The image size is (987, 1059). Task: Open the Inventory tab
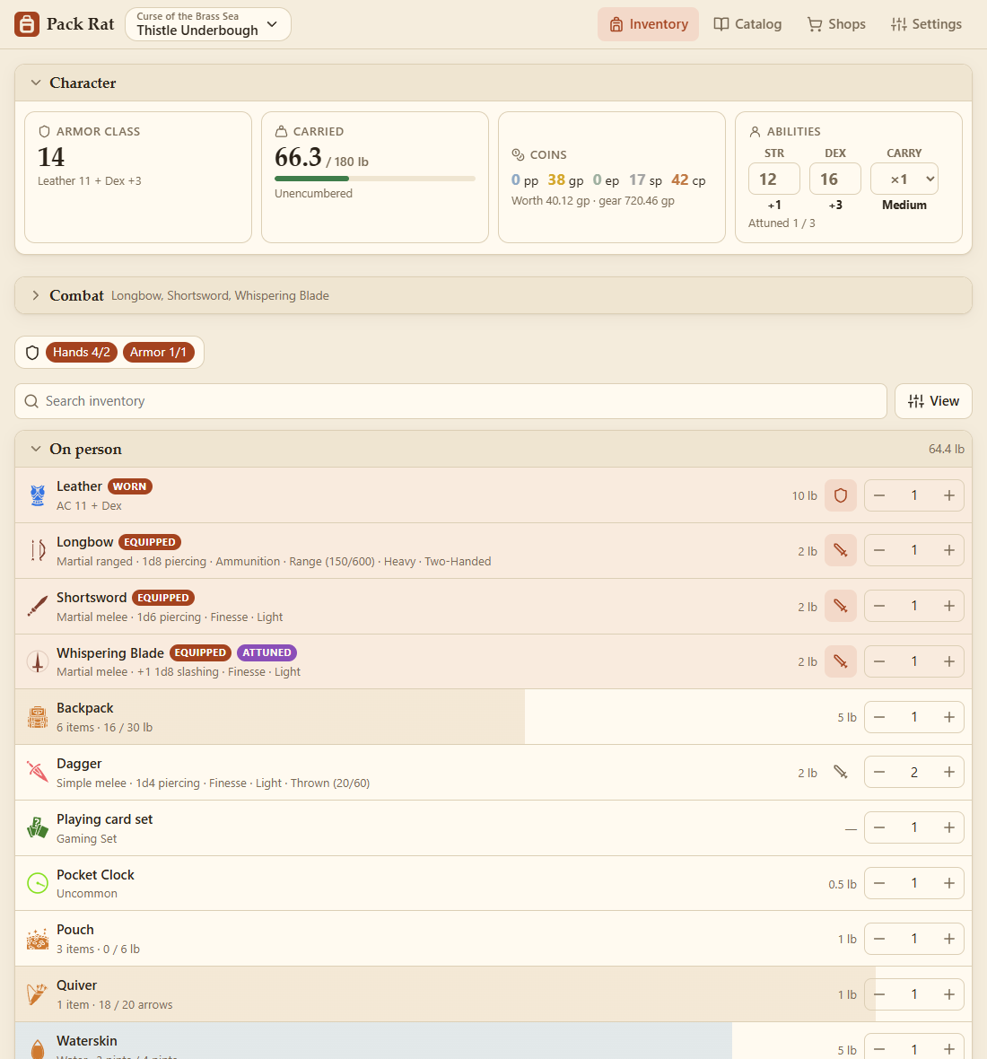648,24
